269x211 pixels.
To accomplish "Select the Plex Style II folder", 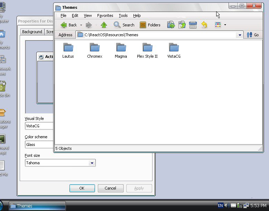I will point(147,51).
